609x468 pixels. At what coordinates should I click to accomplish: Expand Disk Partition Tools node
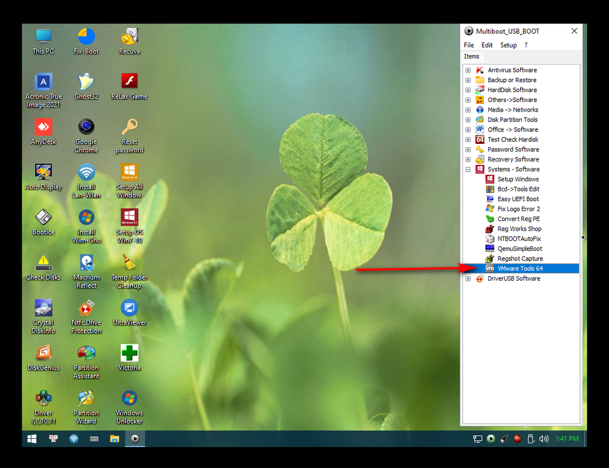tap(468, 119)
